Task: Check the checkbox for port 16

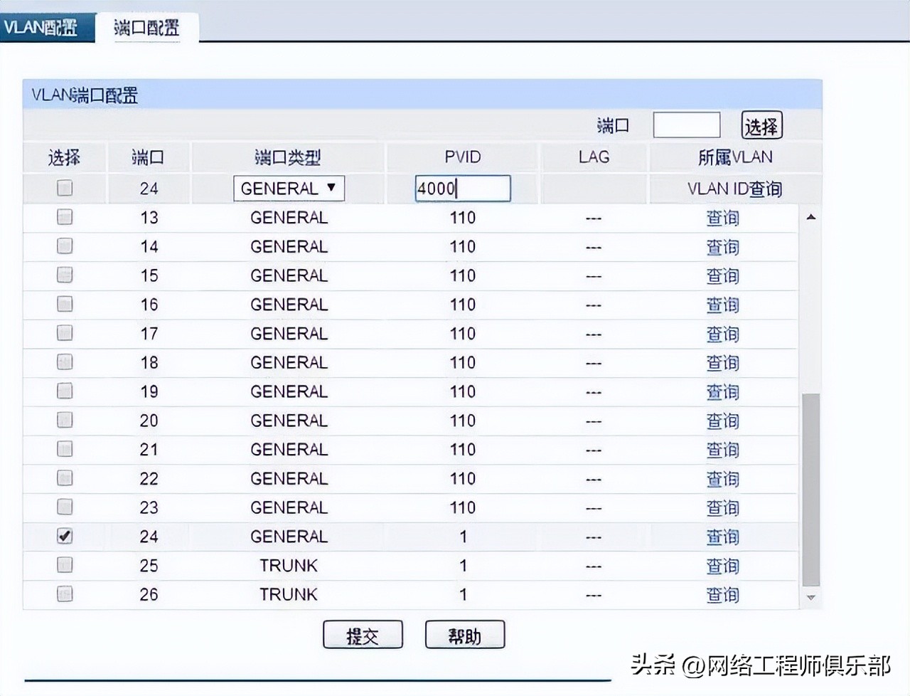Action: pyautogui.click(x=64, y=304)
